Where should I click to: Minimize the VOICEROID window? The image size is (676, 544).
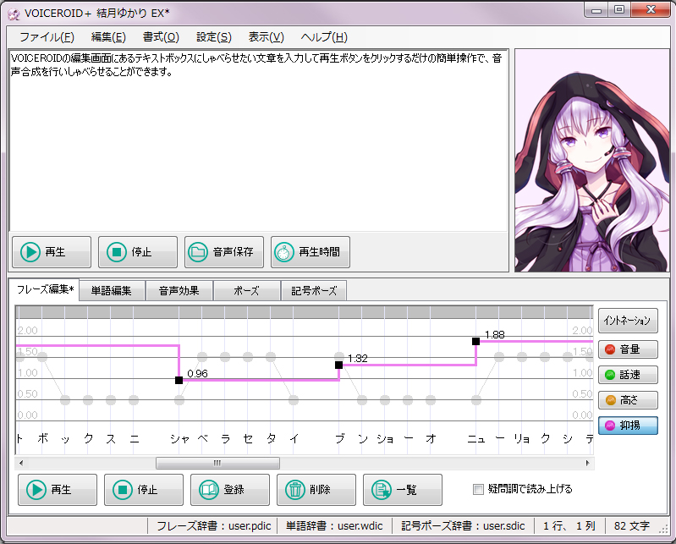point(596,10)
